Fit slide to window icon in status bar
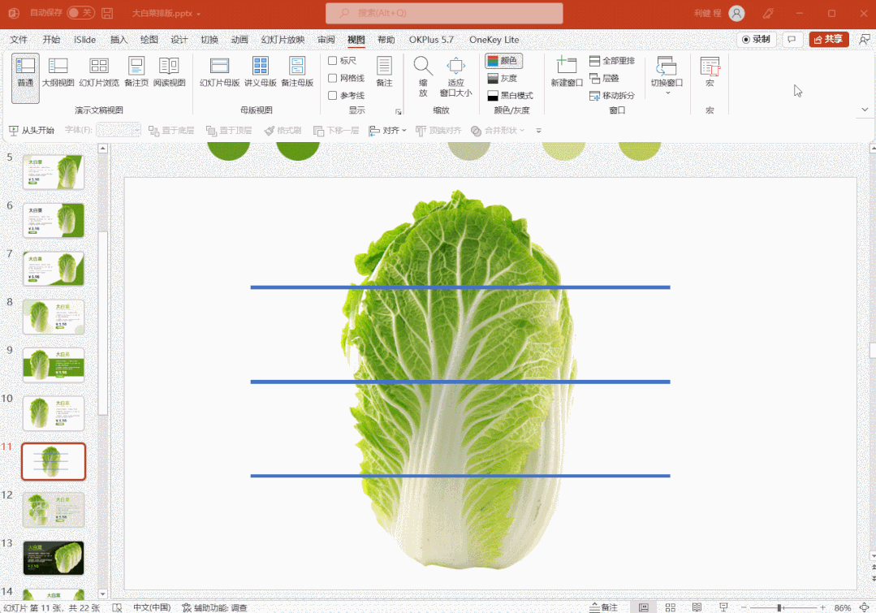This screenshot has width=876, height=613. tap(865, 607)
